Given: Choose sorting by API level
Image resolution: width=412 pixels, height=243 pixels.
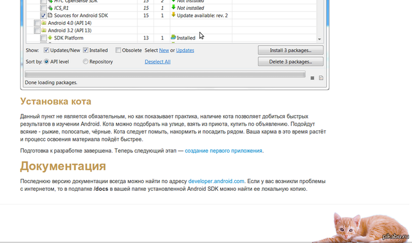Looking at the screenshot, I should [x=47, y=62].
